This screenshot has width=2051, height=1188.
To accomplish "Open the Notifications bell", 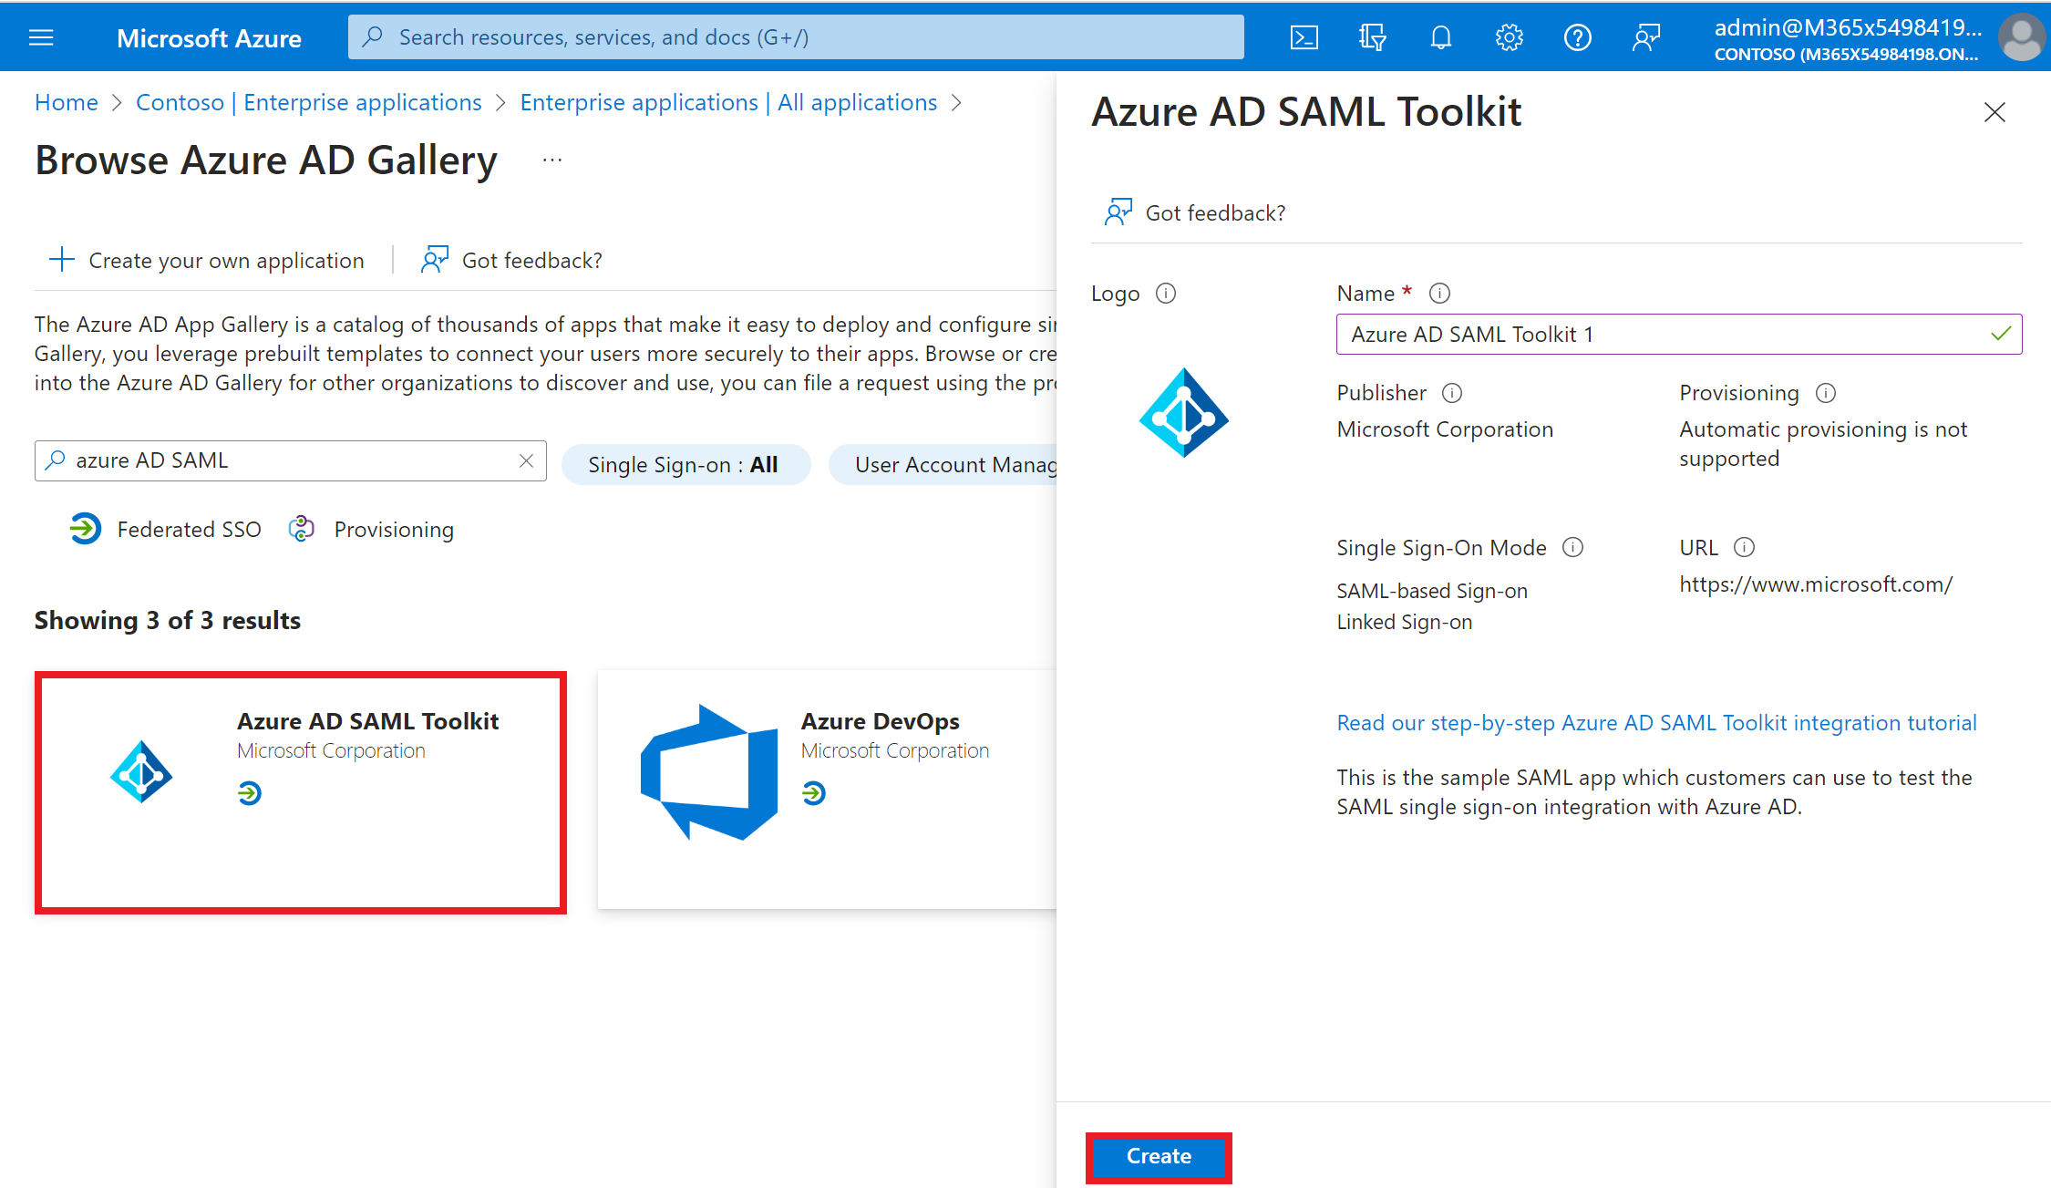I will (x=1440, y=37).
